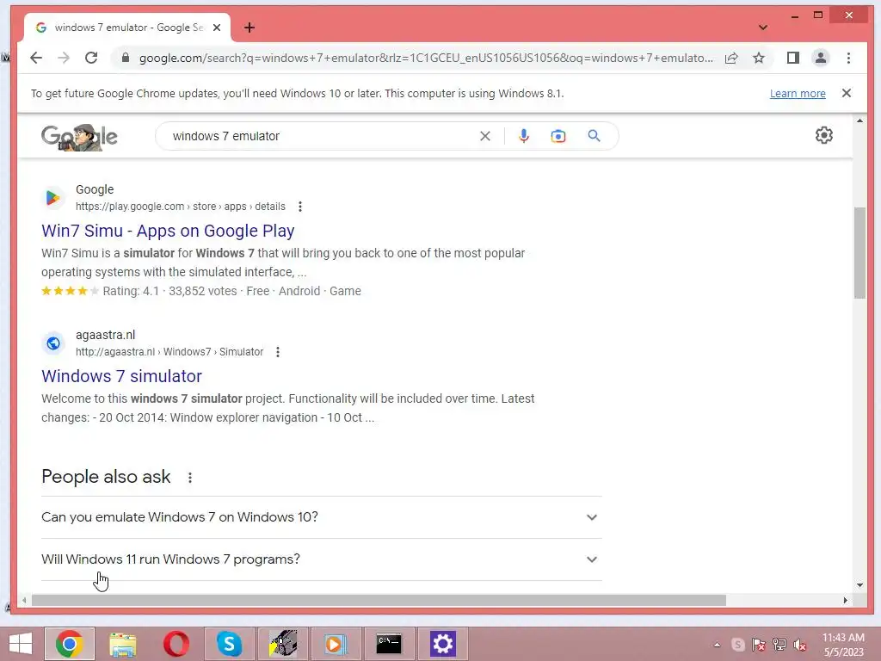The image size is (881, 661).
Task: Open People also ask options menu
Action: [190, 477]
